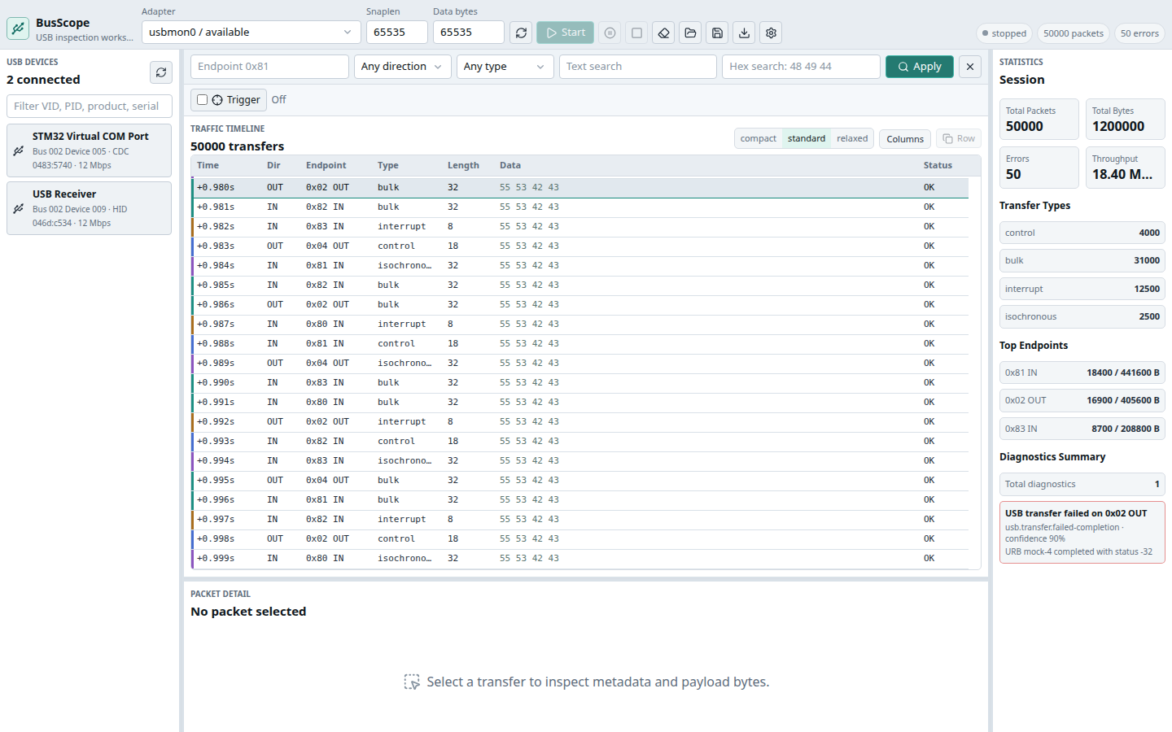This screenshot has height=732, width=1172.
Task: Select the STM32 Virtual COM Port device
Action: click(x=90, y=150)
